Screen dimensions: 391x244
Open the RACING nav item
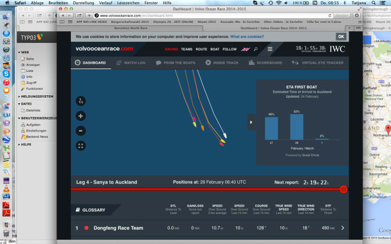coord(171,49)
